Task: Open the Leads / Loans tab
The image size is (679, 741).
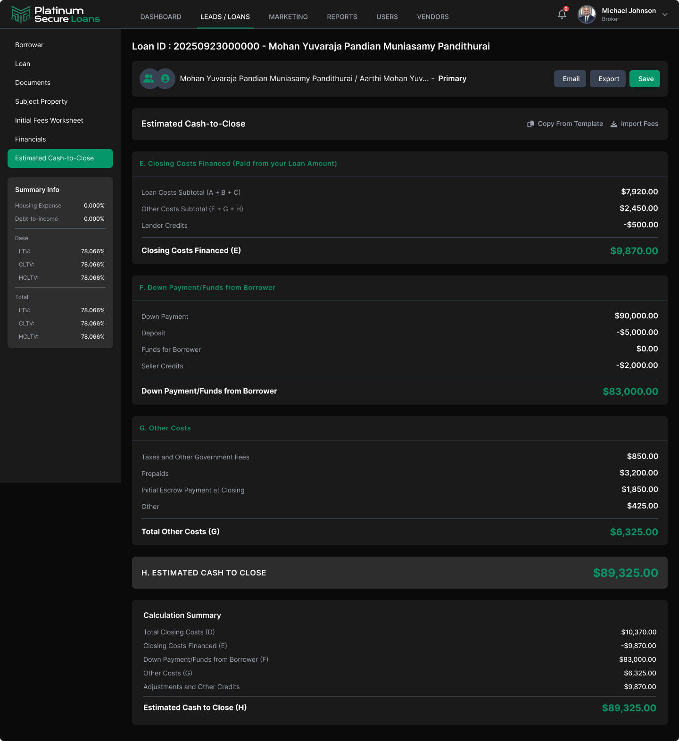Action: click(225, 17)
